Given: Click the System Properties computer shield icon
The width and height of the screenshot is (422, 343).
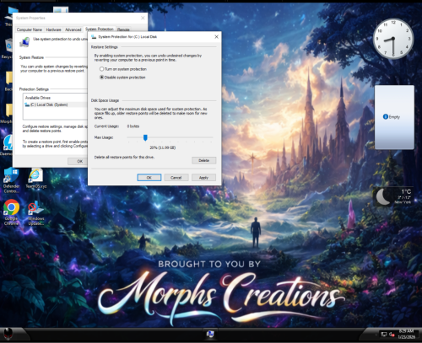Looking at the screenshot, I should (24, 42).
